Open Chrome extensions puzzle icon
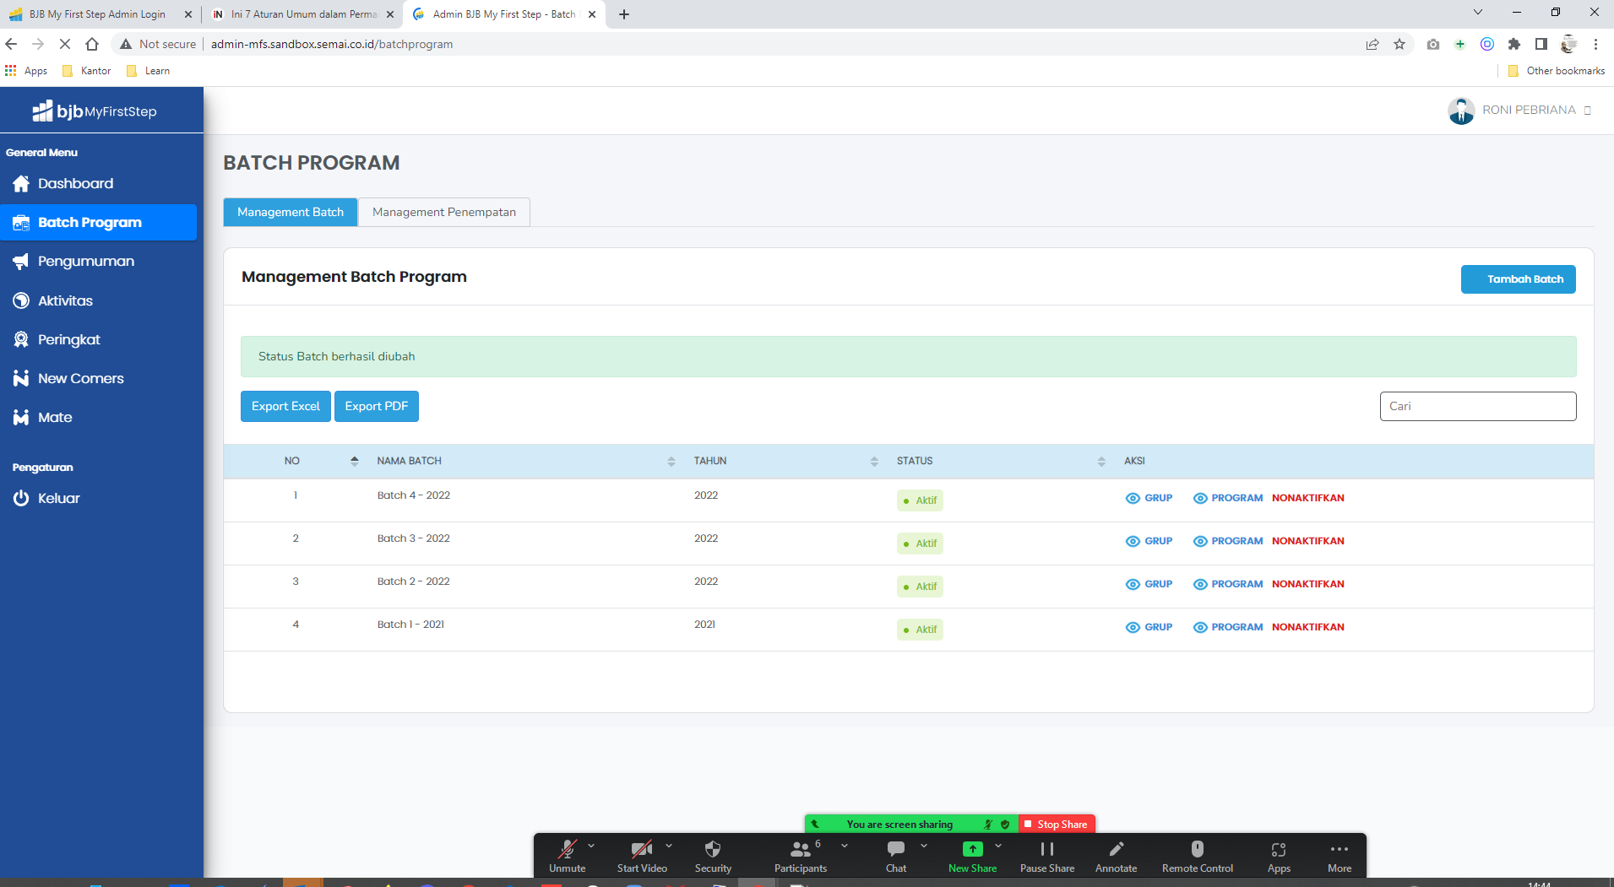The image size is (1614, 887). click(x=1514, y=44)
